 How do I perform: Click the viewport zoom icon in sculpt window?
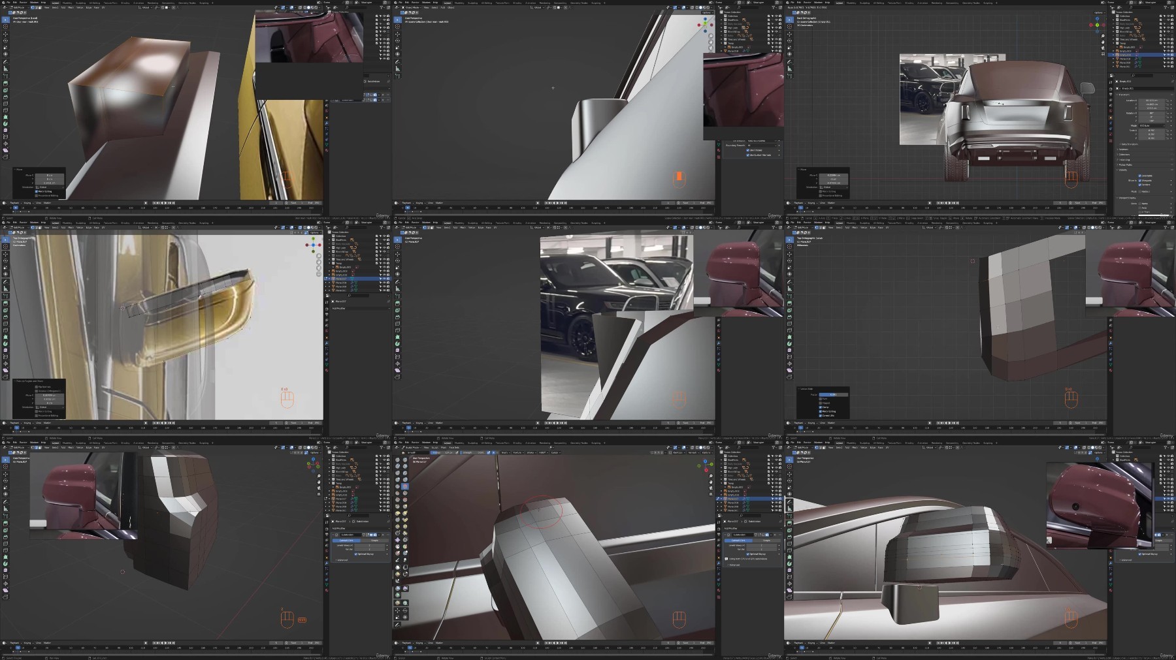click(x=711, y=476)
